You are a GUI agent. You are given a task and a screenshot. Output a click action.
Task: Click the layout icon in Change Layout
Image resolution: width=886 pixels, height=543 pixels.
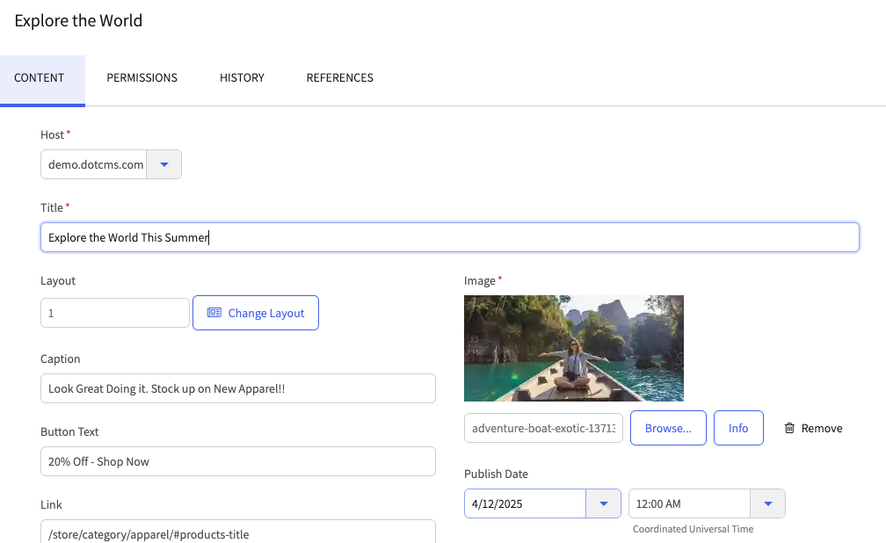[214, 313]
